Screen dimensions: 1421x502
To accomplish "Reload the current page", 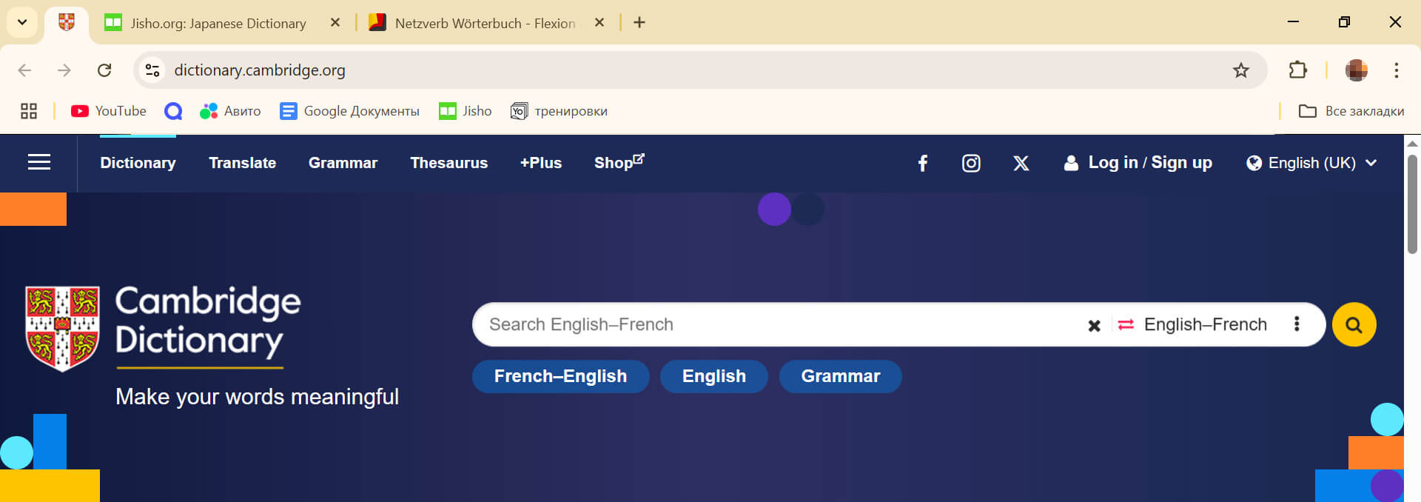I will 104,70.
